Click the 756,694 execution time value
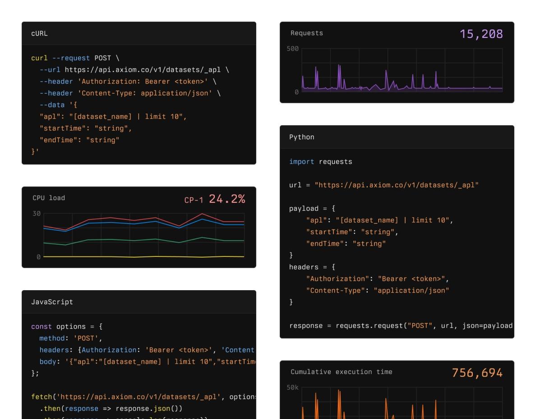The height and width of the screenshot is (419, 536). tap(477, 372)
